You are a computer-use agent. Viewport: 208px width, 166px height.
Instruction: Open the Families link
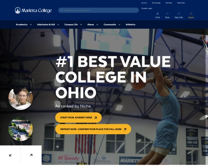point(169,3)
